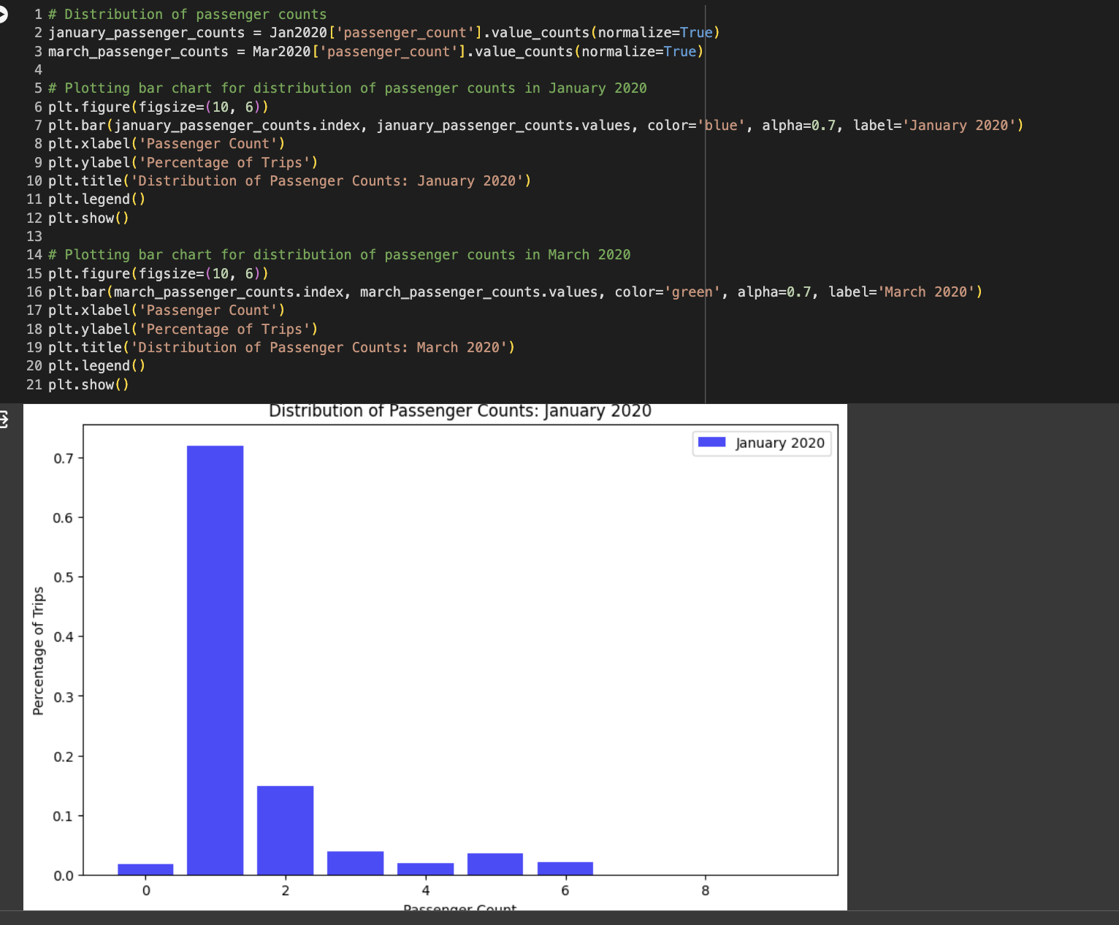The width and height of the screenshot is (1119, 925).
Task: Click plt.ylabel('Percentage of Trips') on line 18
Action: (x=183, y=330)
